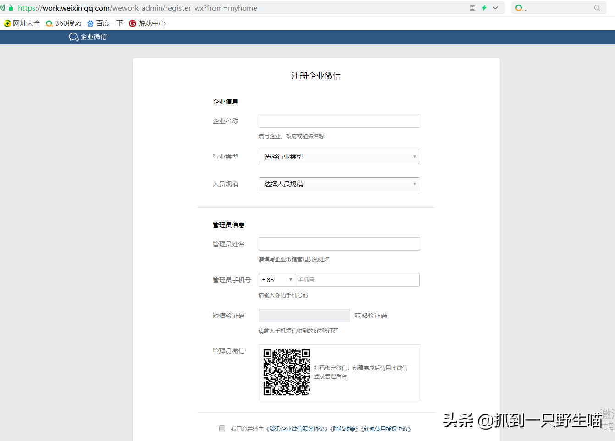Click the 短信验证码 input field

[305, 316]
